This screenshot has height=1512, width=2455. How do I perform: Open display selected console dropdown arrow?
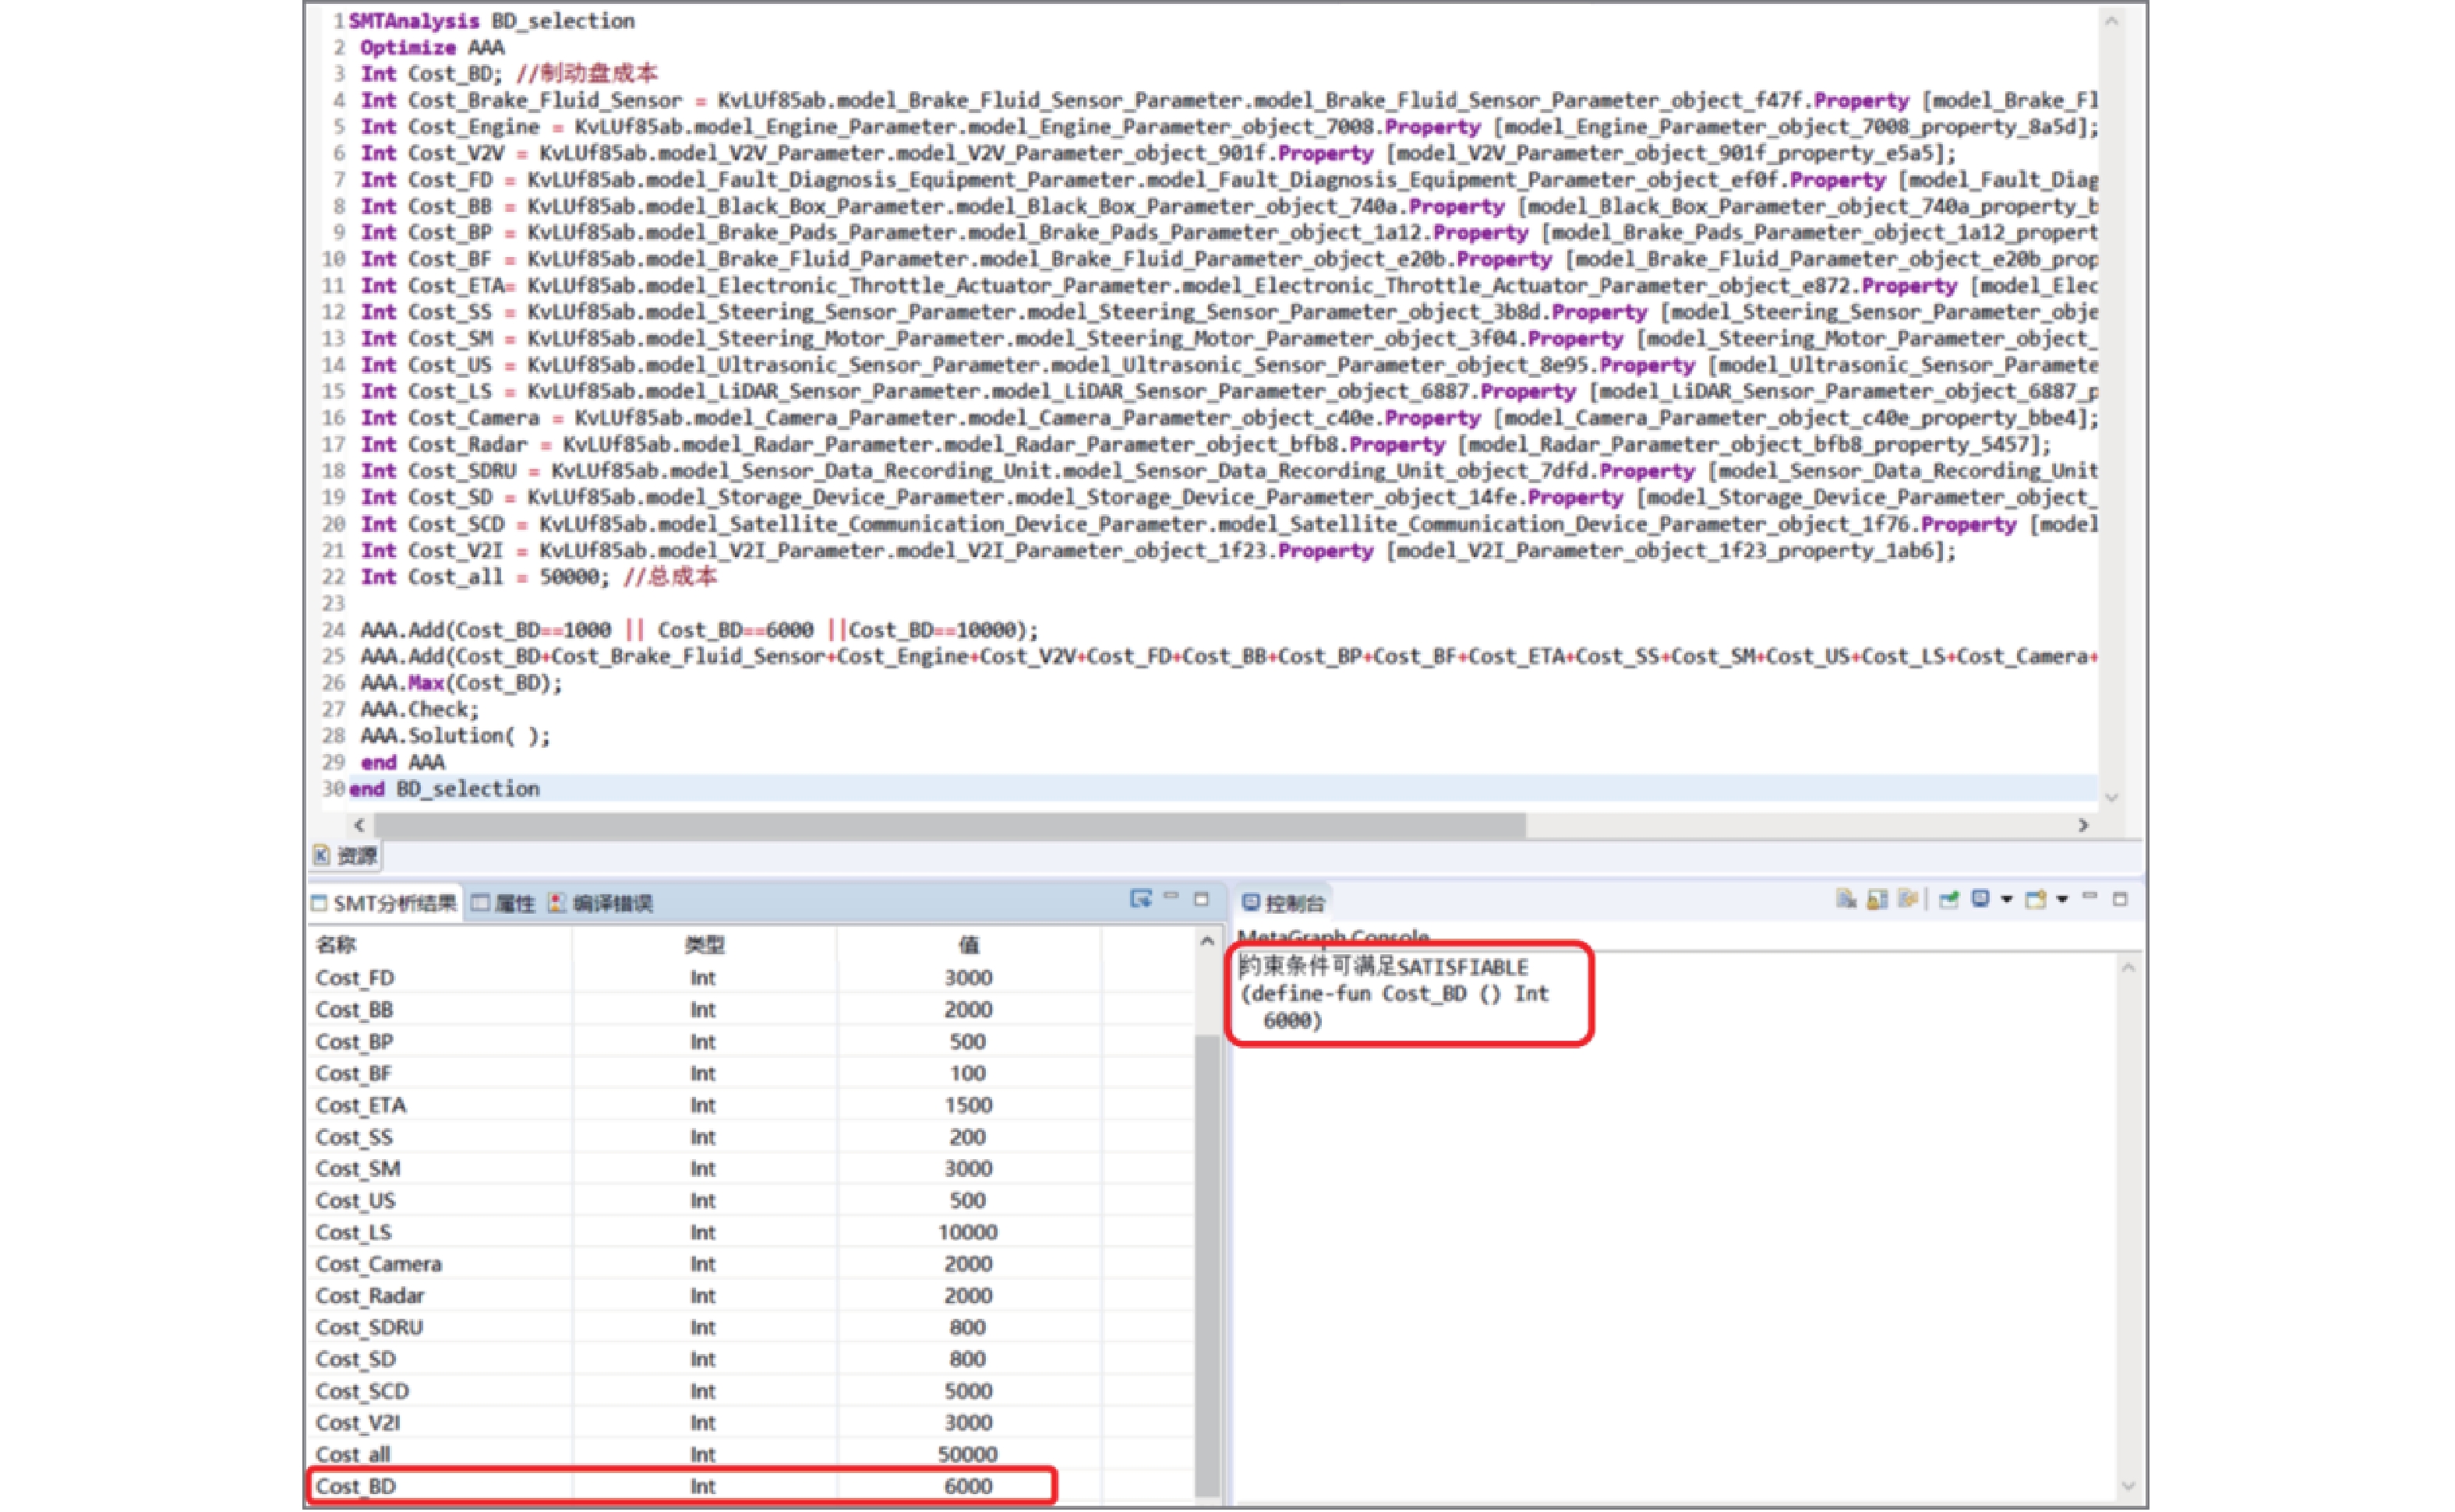[2007, 900]
